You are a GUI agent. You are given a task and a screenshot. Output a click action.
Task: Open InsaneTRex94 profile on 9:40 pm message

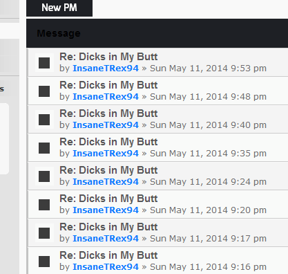(106, 125)
